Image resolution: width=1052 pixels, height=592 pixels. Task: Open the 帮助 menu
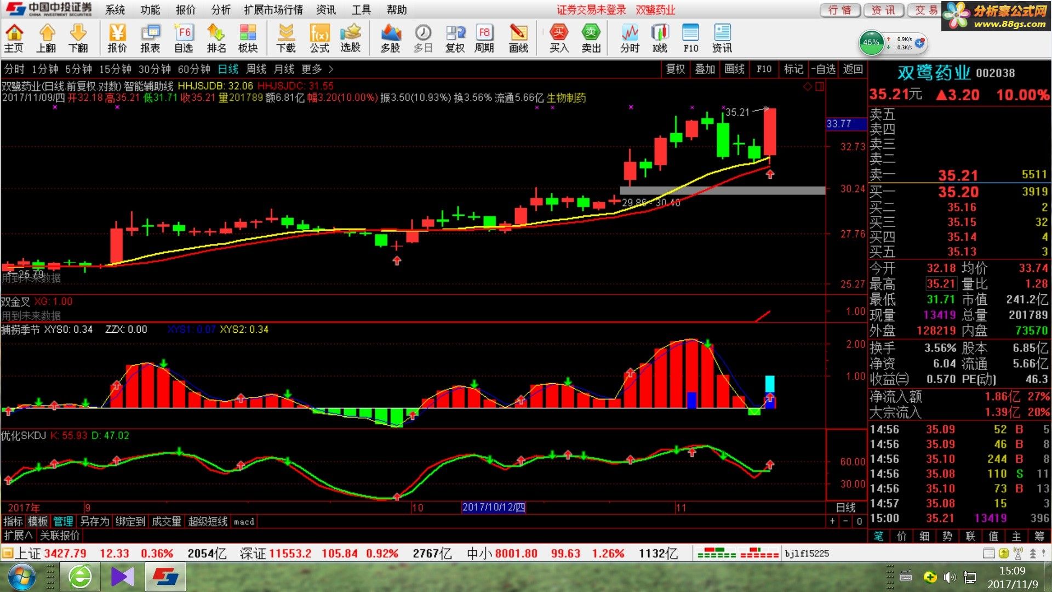[x=397, y=10]
